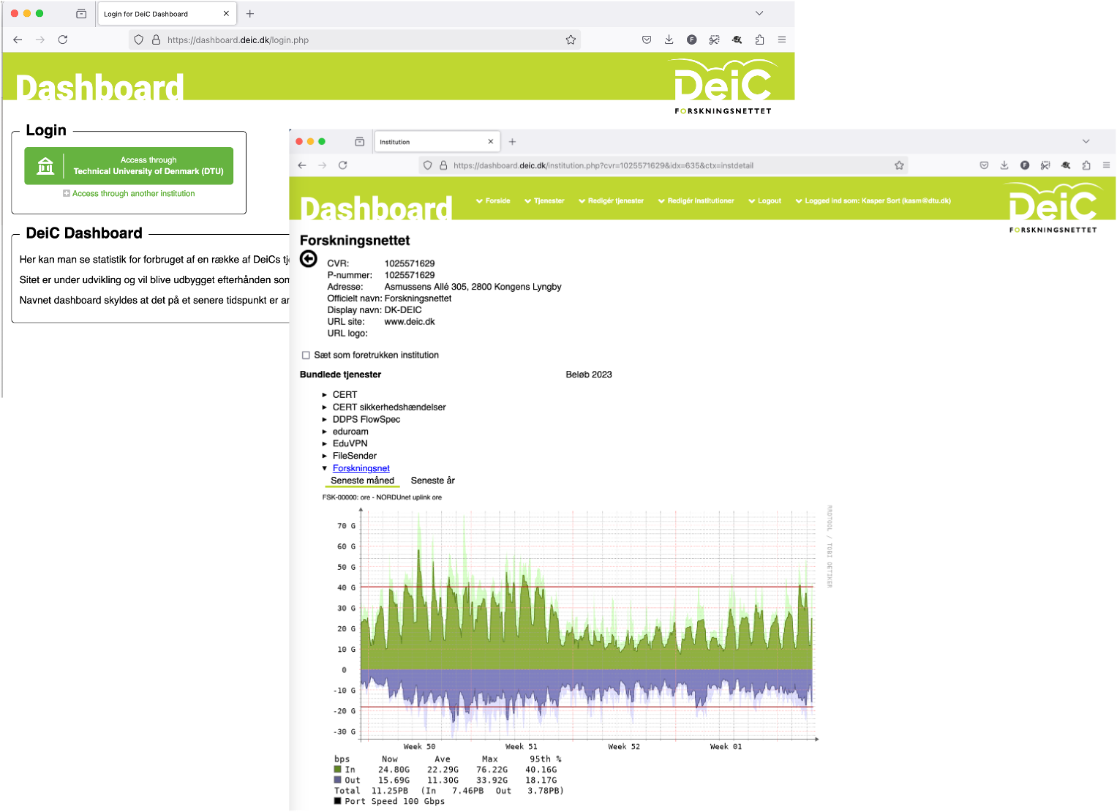Click the puzzle-piece extensions icon
The height and width of the screenshot is (812, 1117).
coord(1086,165)
